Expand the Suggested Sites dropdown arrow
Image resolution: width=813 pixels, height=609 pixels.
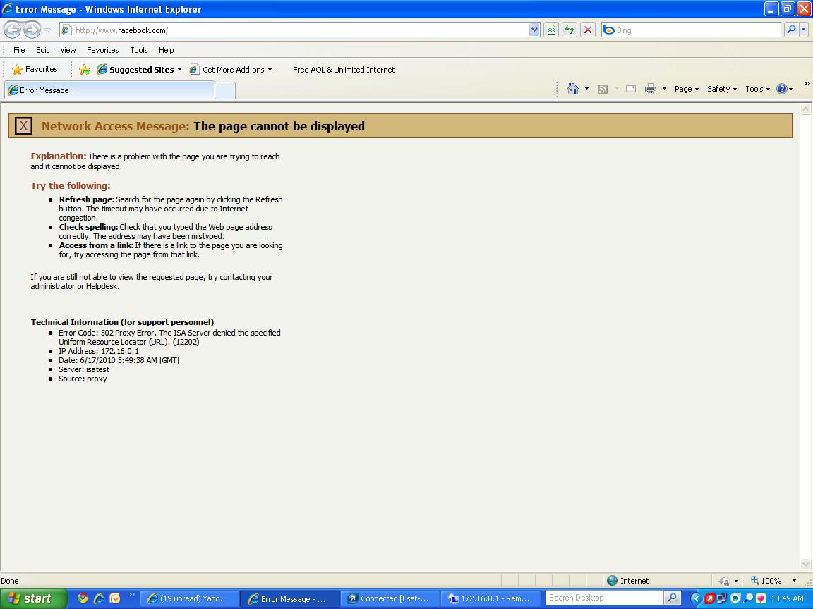179,69
